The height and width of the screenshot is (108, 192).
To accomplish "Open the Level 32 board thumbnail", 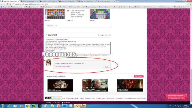I will point(100,14).
